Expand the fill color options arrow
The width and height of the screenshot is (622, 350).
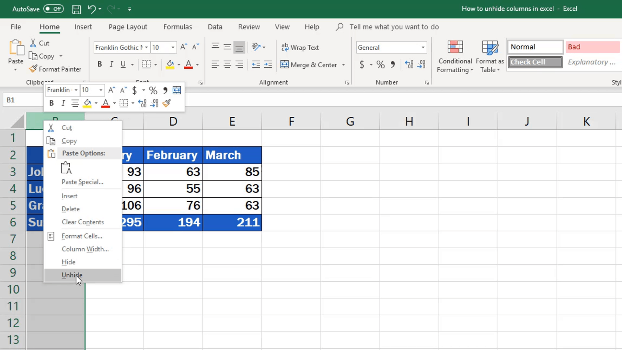click(x=179, y=64)
